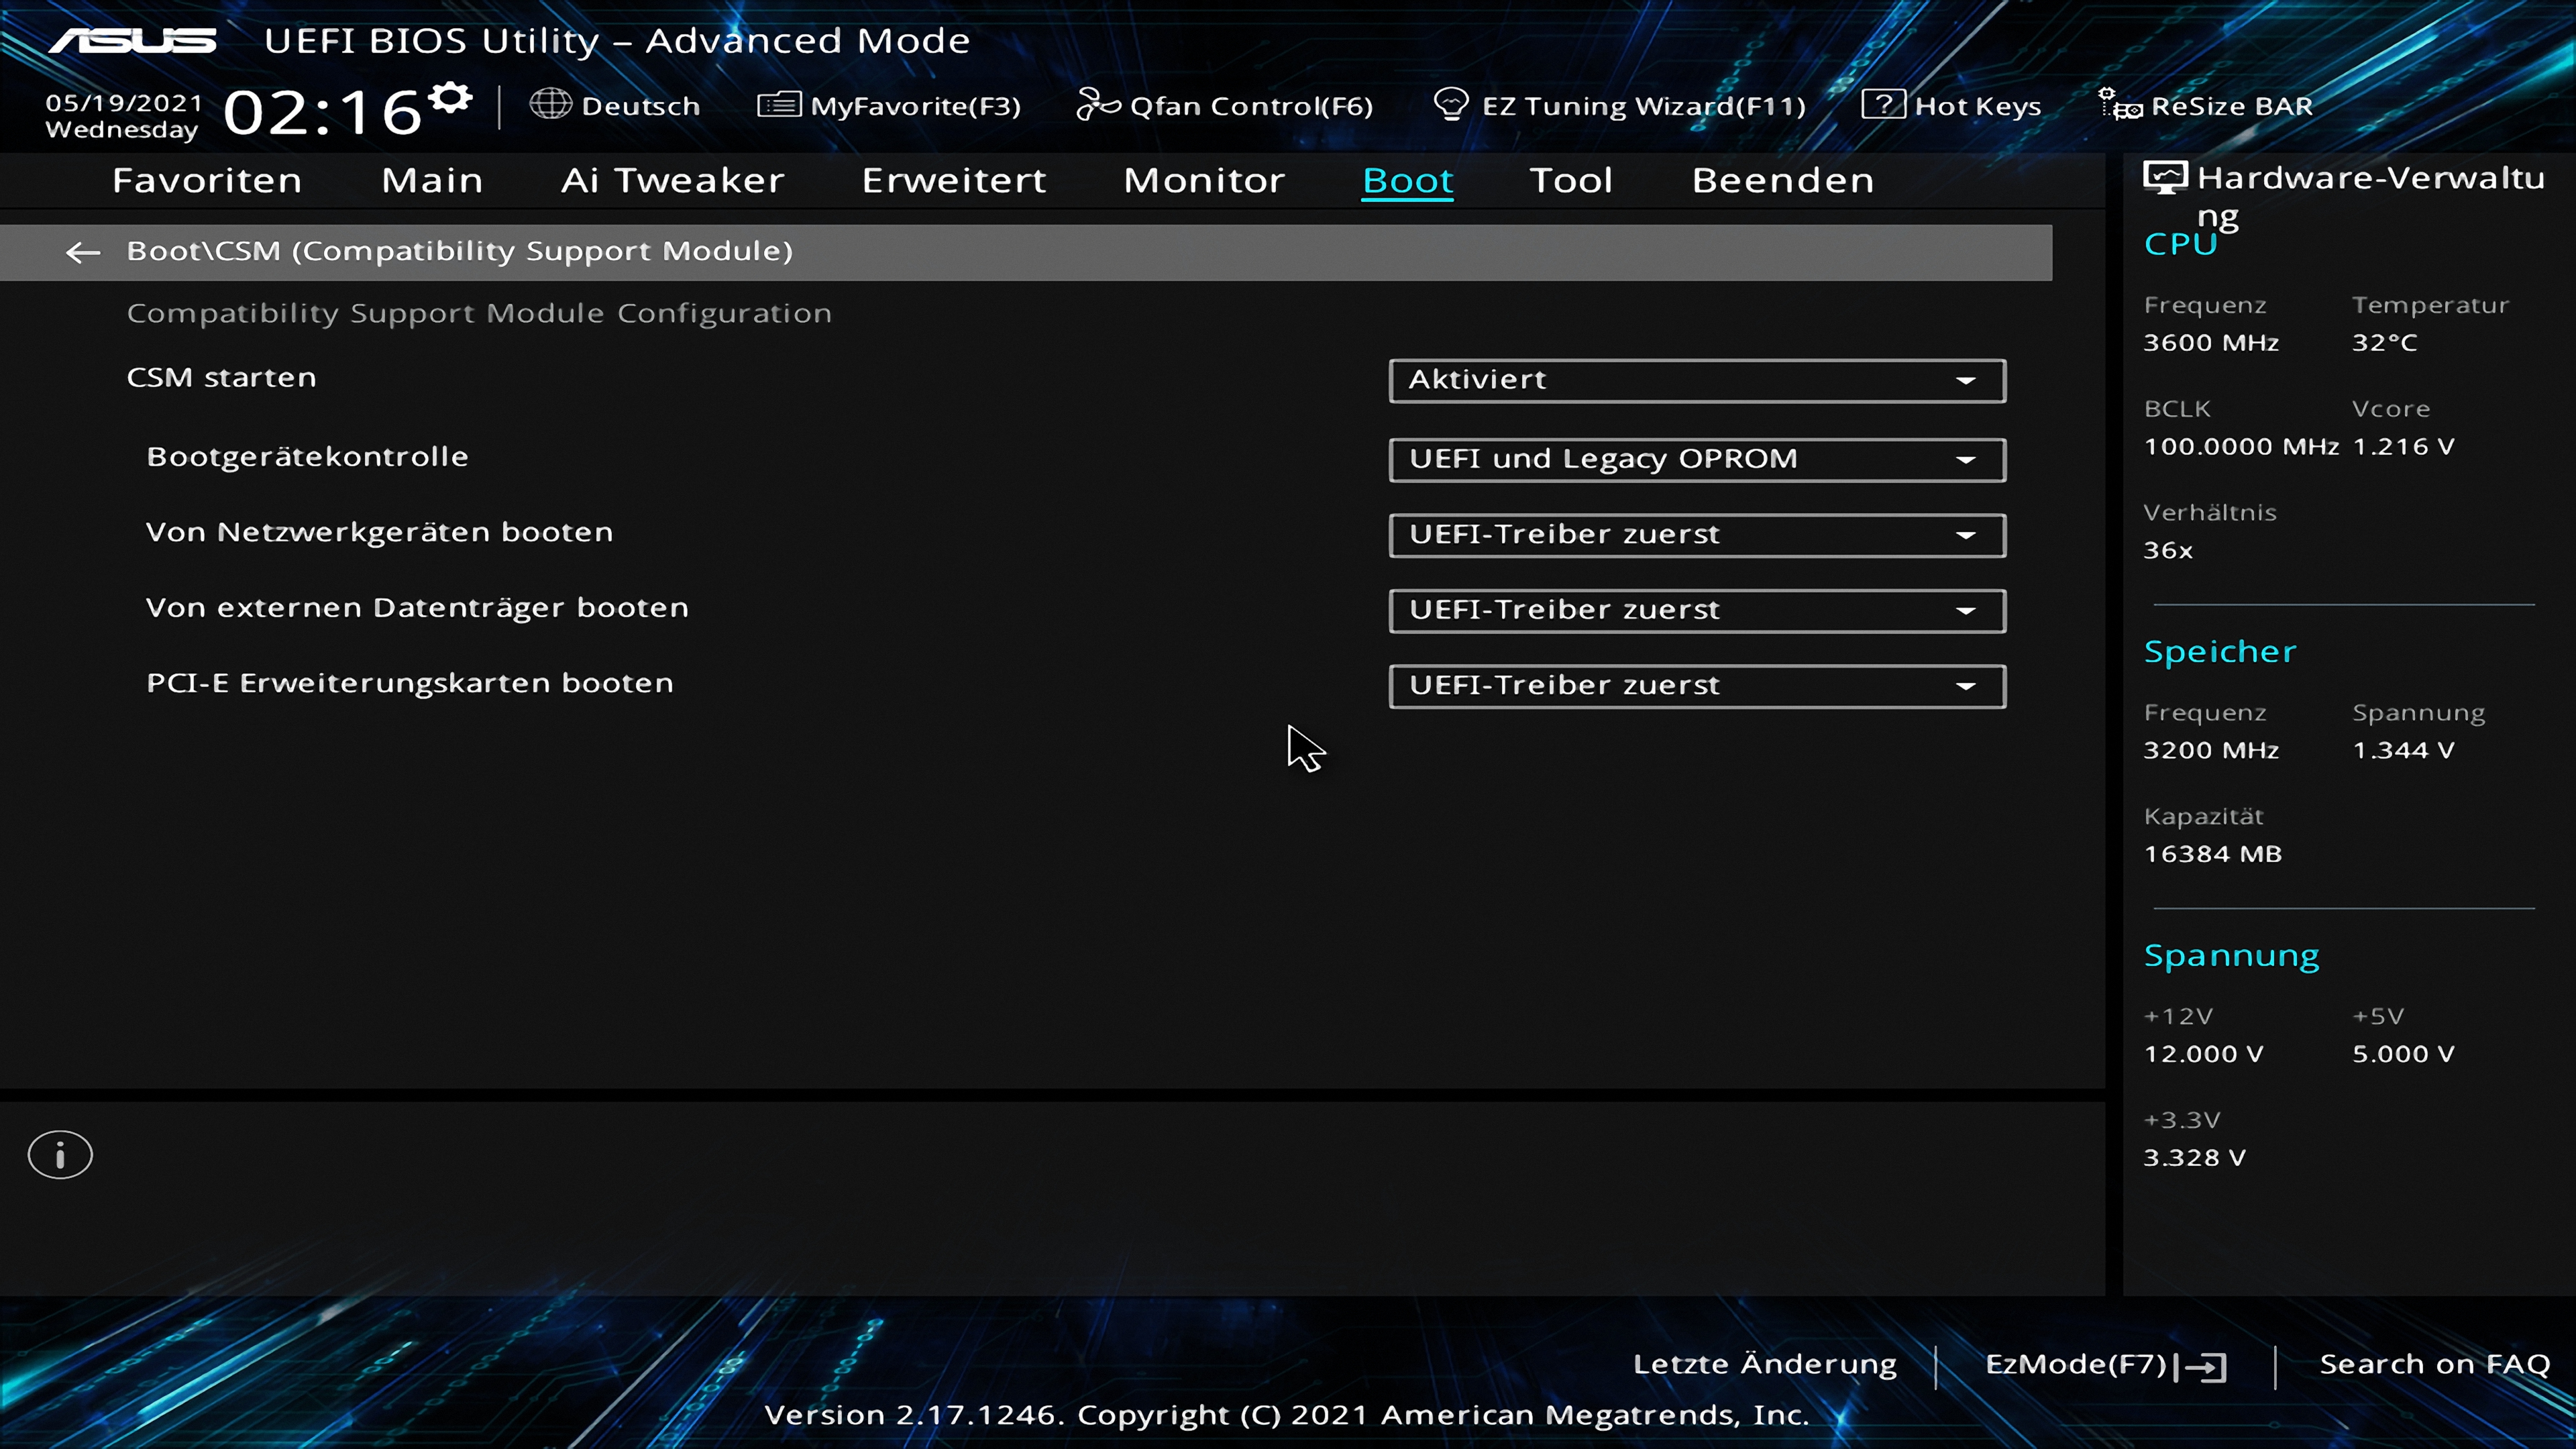2576x1449 pixels.
Task: Switch to the Ai Tweaker tab
Action: [672, 180]
